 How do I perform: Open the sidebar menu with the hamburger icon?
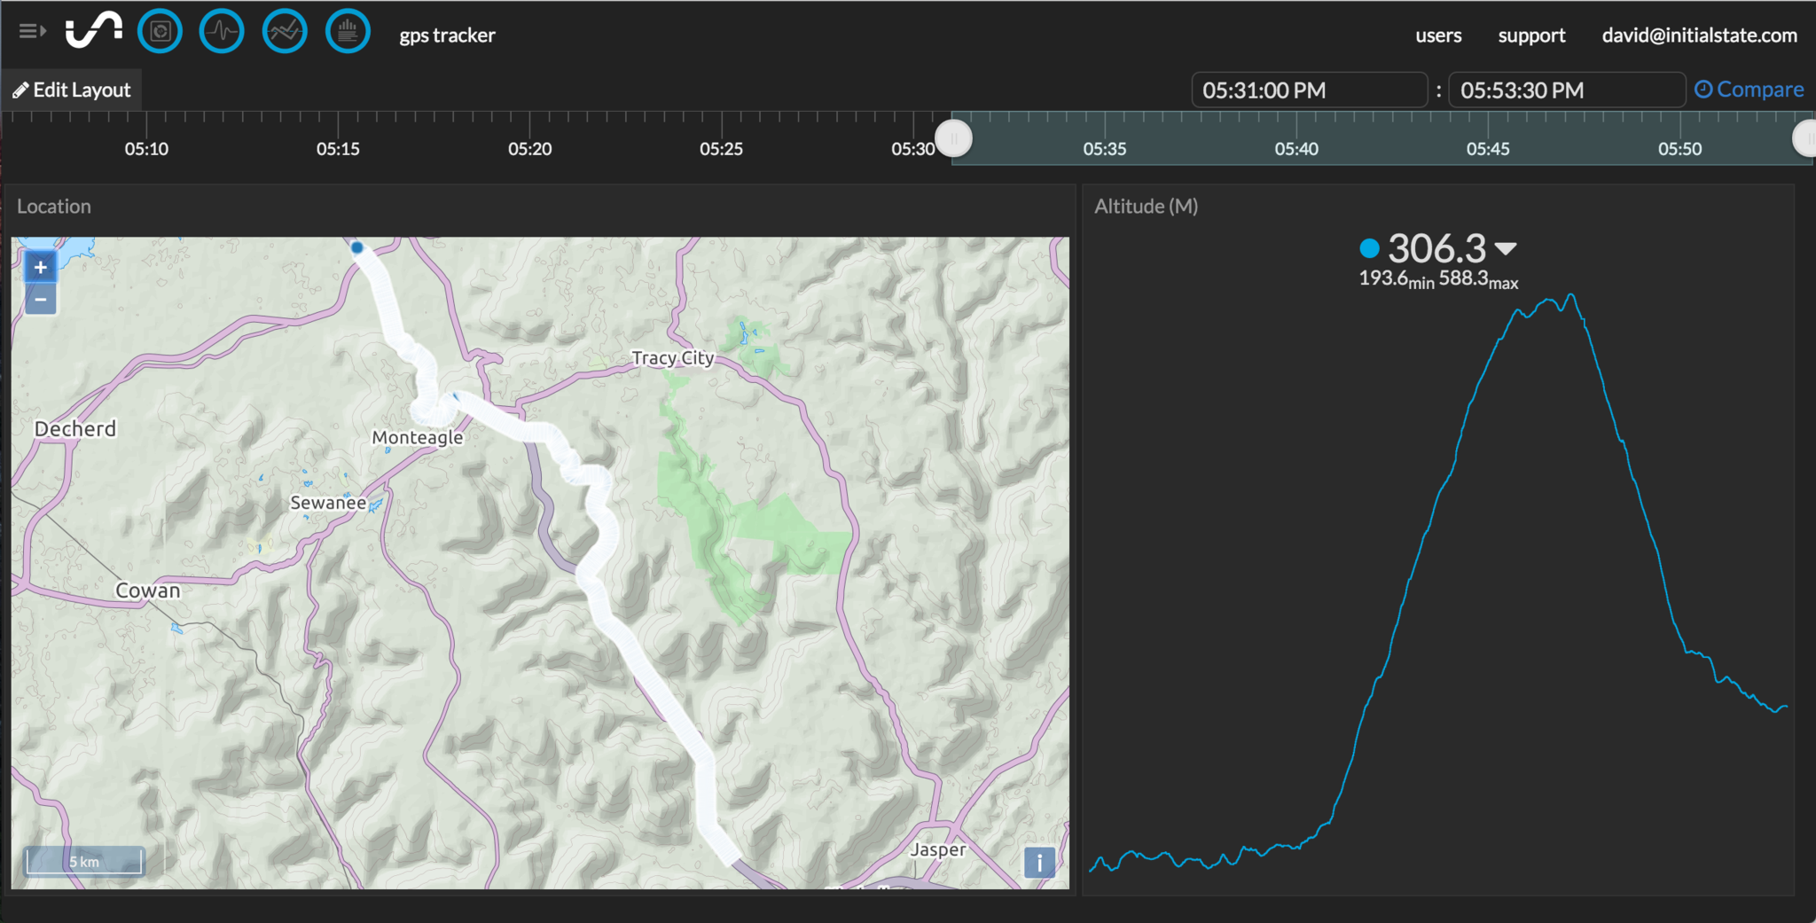click(32, 32)
